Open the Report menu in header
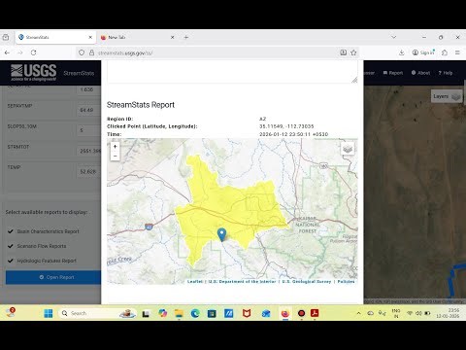Viewport: 466px width, 350px height. click(x=393, y=73)
